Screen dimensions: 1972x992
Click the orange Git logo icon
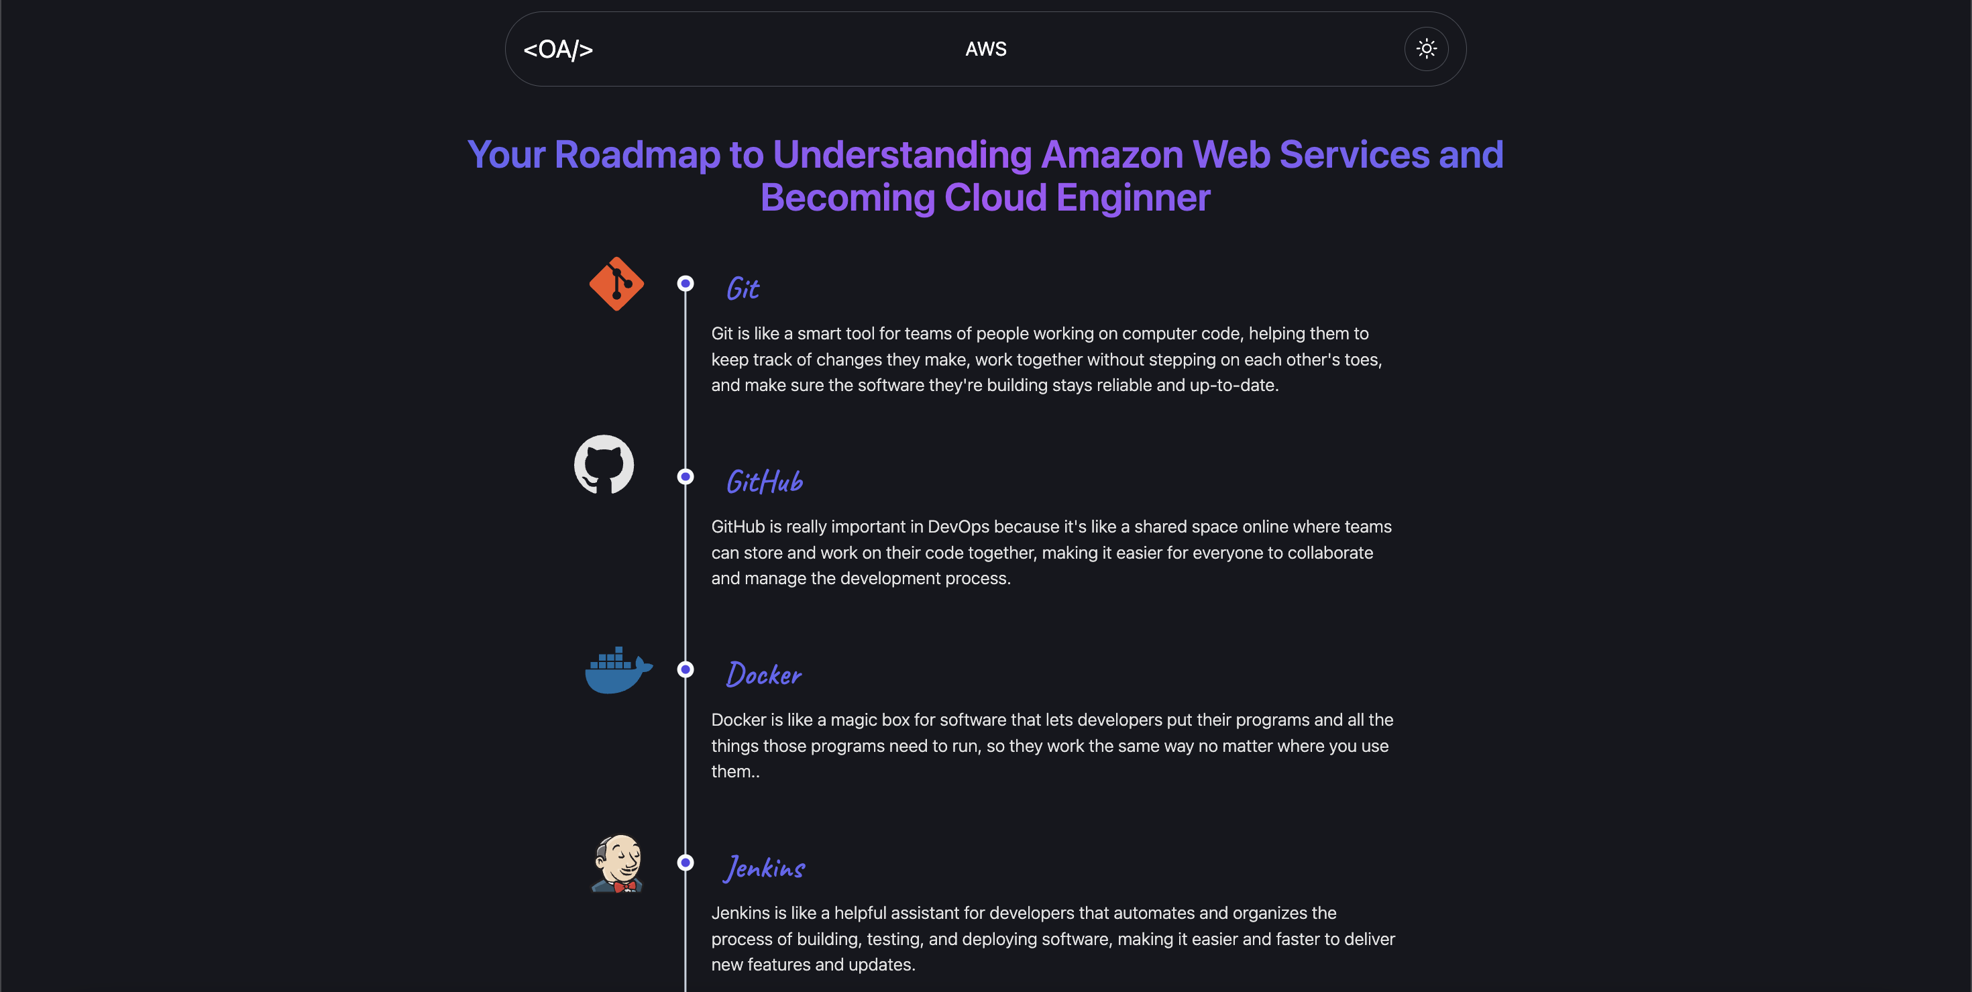pyautogui.click(x=616, y=284)
